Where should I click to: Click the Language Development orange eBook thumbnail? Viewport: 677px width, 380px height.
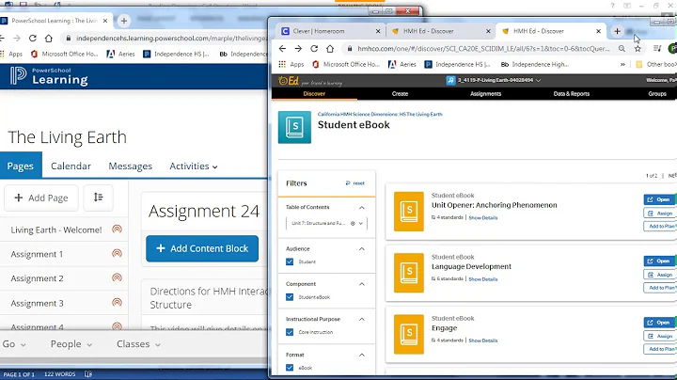[x=409, y=273]
